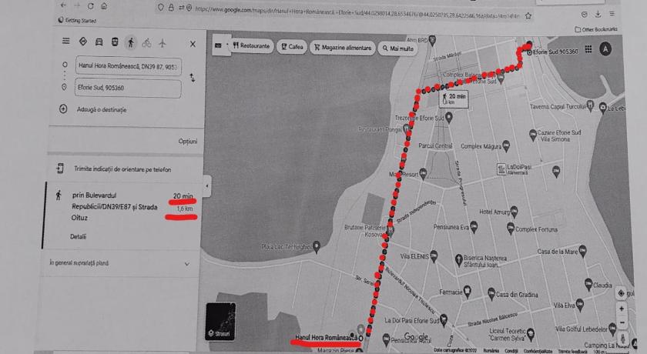Click the Plaja Lac Techirghiol pin
The width and height of the screenshot is (647, 354).
click(x=317, y=247)
